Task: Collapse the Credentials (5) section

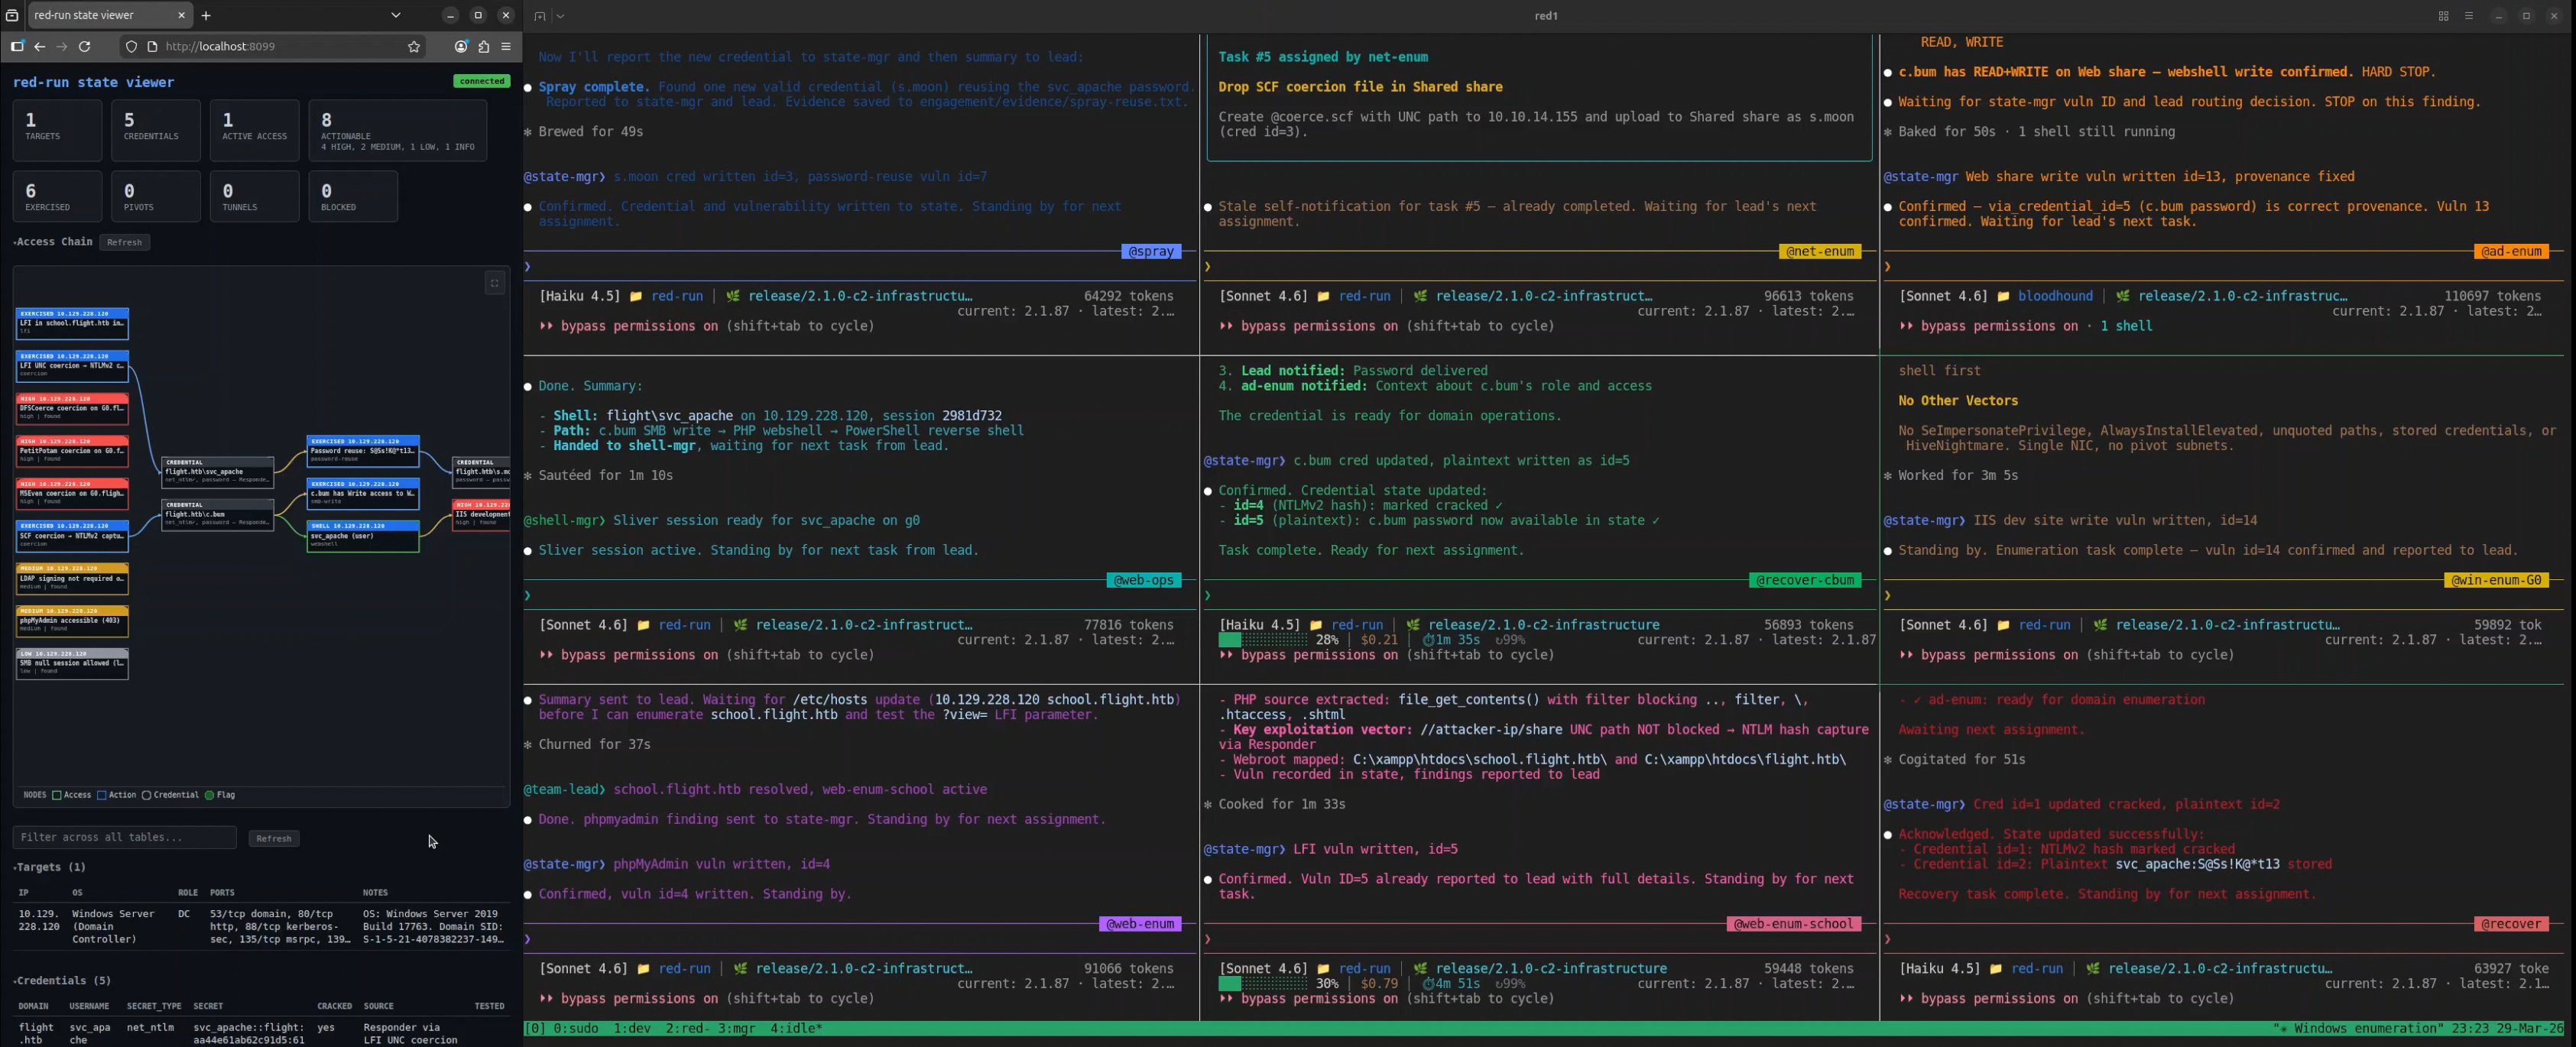Action: coord(62,981)
